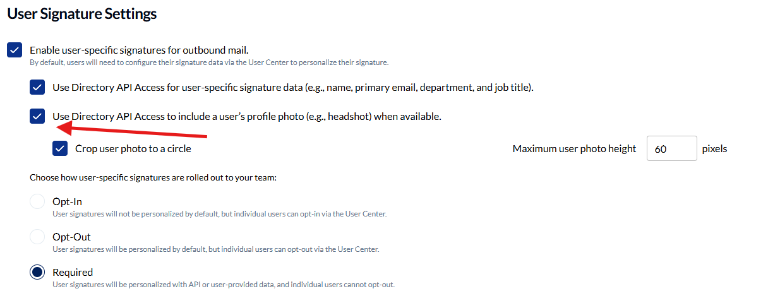Select the Opt-In radio button
Image resolution: width=780 pixels, height=296 pixels.
pyautogui.click(x=37, y=202)
